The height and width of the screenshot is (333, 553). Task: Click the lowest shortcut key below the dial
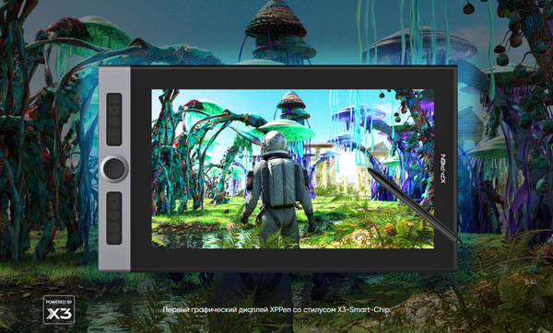pyautogui.click(x=114, y=238)
